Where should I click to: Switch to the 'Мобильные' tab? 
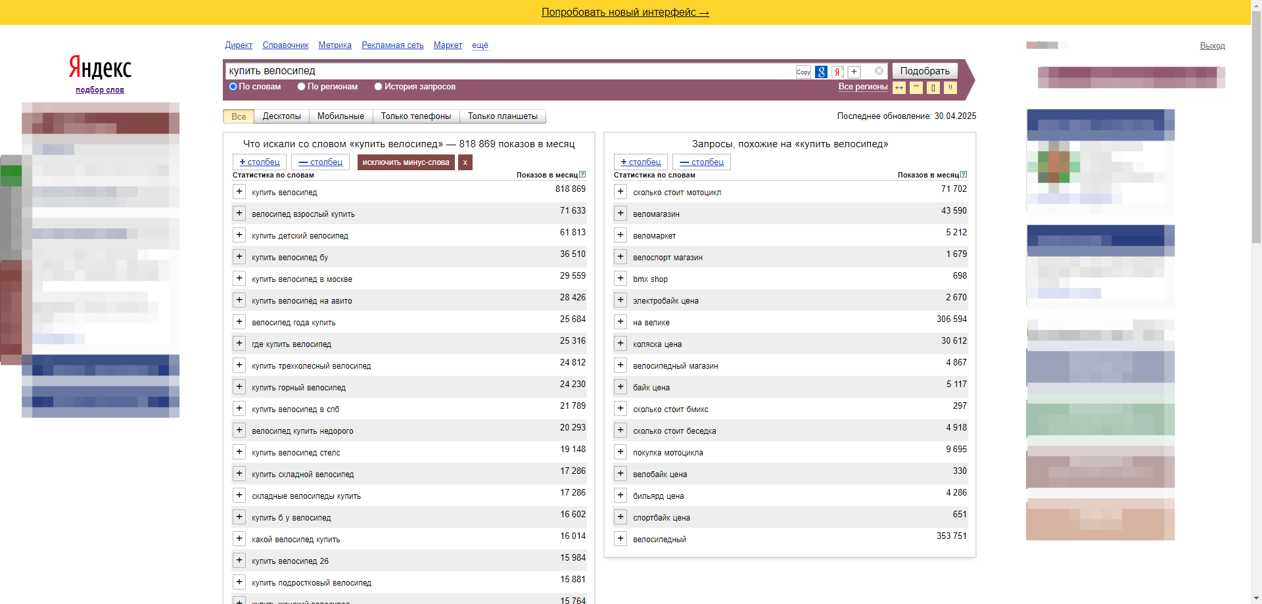(340, 116)
